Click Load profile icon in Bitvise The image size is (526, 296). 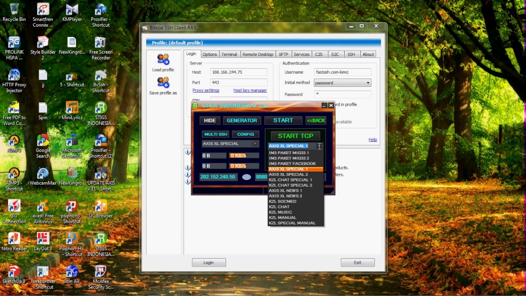point(163,62)
